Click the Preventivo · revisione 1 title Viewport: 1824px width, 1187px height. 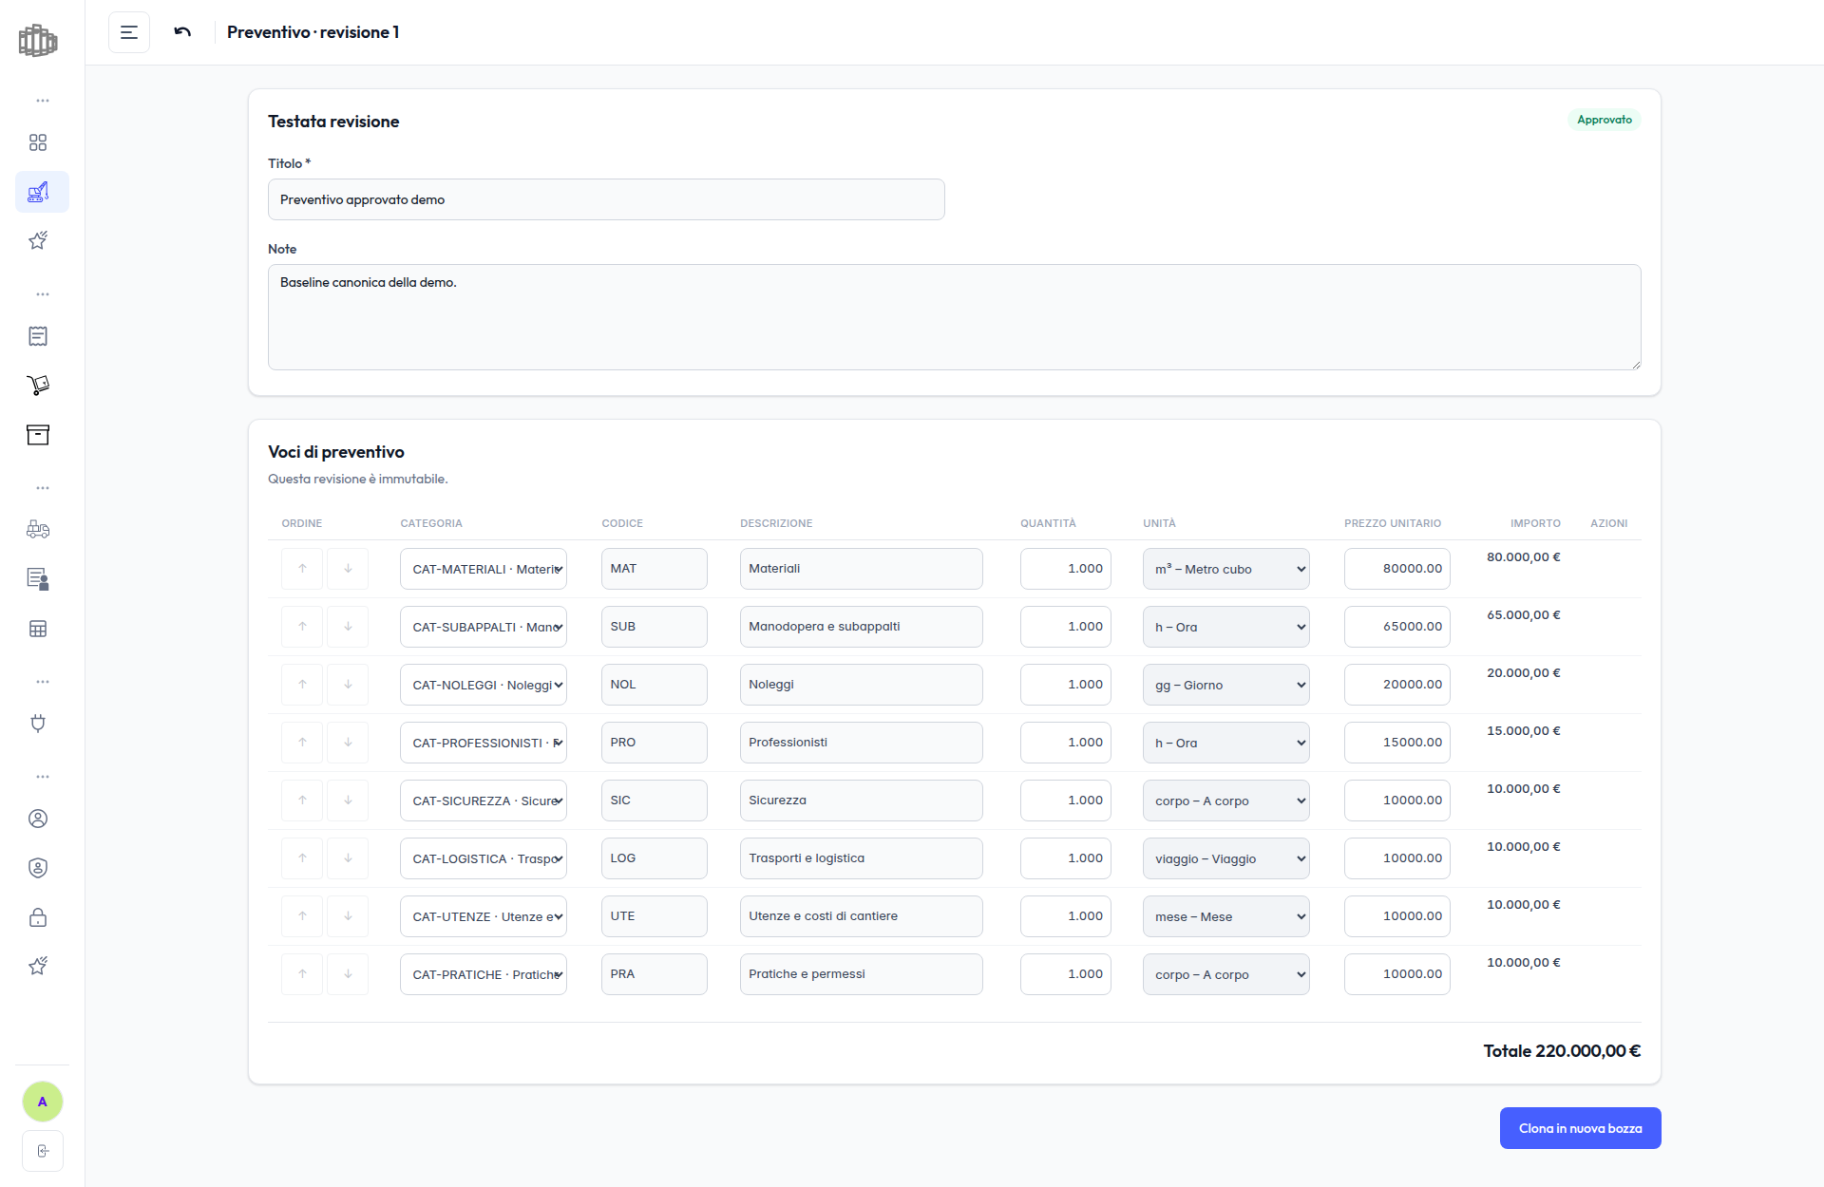click(313, 32)
